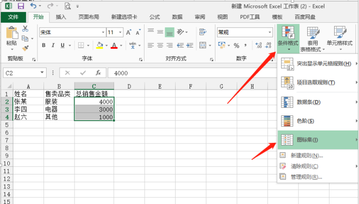359x204 pixels.
Task: Switch to the 数据 Data tab
Action: (x=177, y=17)
